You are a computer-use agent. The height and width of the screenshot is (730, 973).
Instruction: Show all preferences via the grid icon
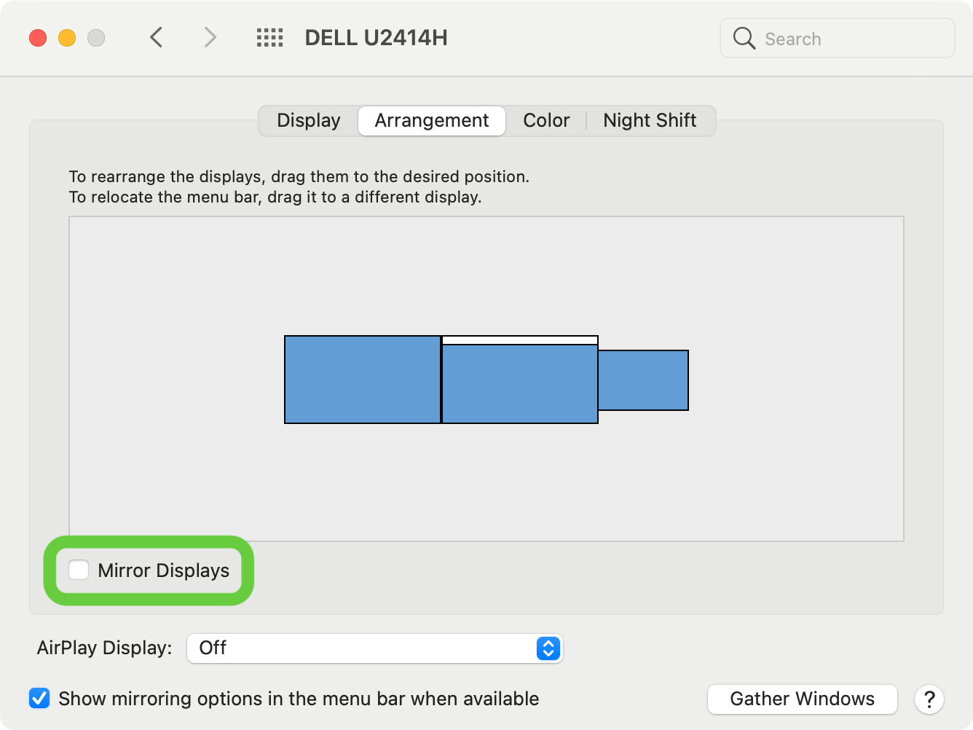tap(269, 38)
